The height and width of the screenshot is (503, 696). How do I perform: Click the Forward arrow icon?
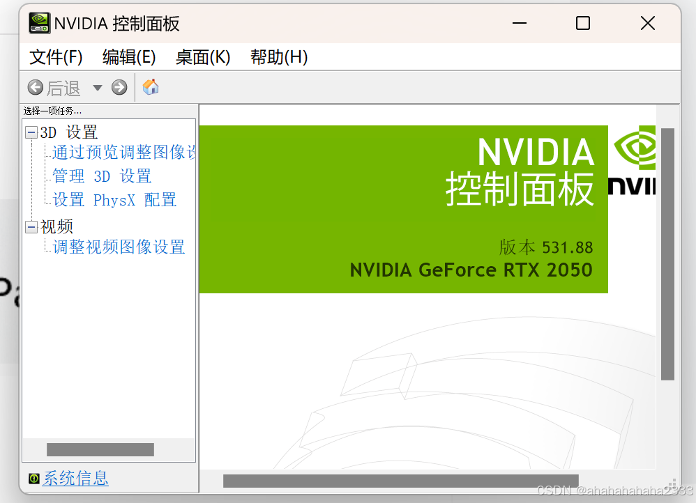119,87
